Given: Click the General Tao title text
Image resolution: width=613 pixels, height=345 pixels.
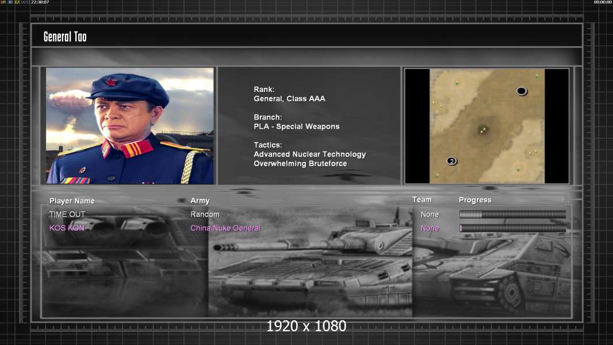Looking at the screenshot, I should (x=65, y=37).
